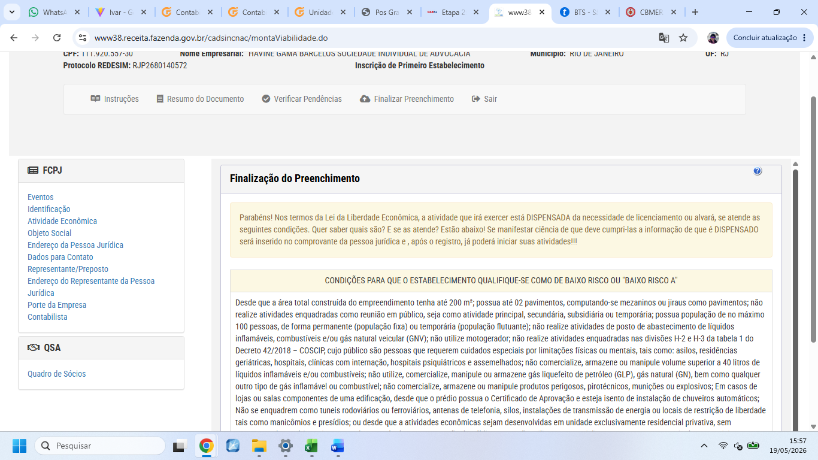This screenshot has width=818, height=460.
Task: Switch to the Etapa 2 tab
Action: (453, 12)
